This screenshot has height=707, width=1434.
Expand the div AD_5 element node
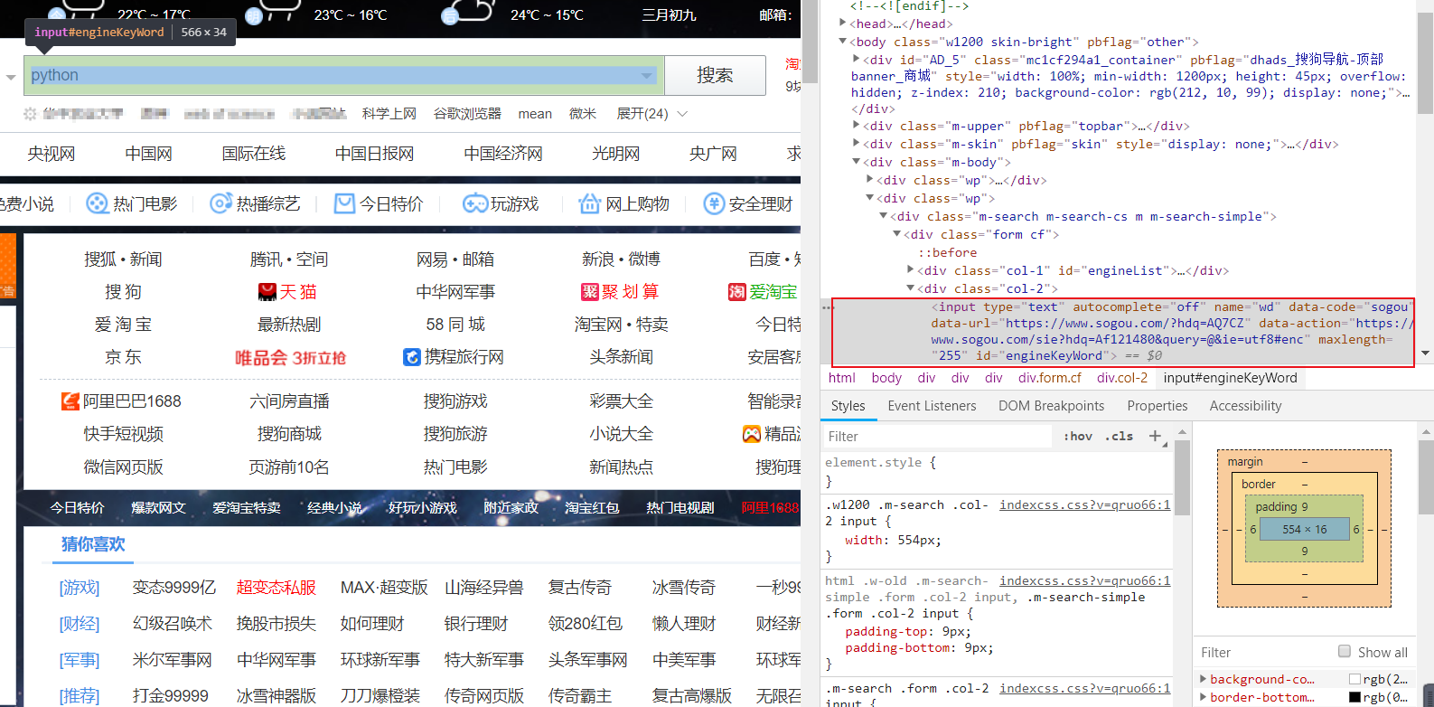pos(857,60)
